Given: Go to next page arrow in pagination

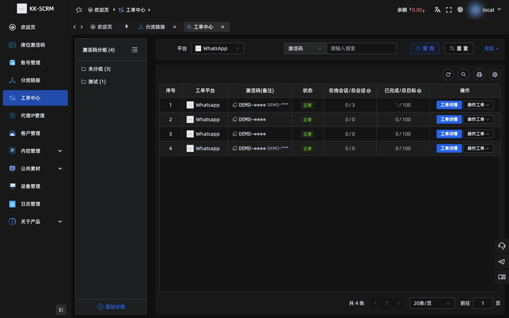Looking at the screenshot, I should [x=398, y=303].
